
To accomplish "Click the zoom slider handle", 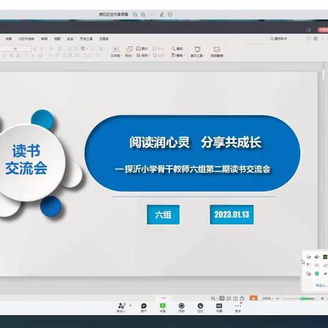I will pos(303,298).
